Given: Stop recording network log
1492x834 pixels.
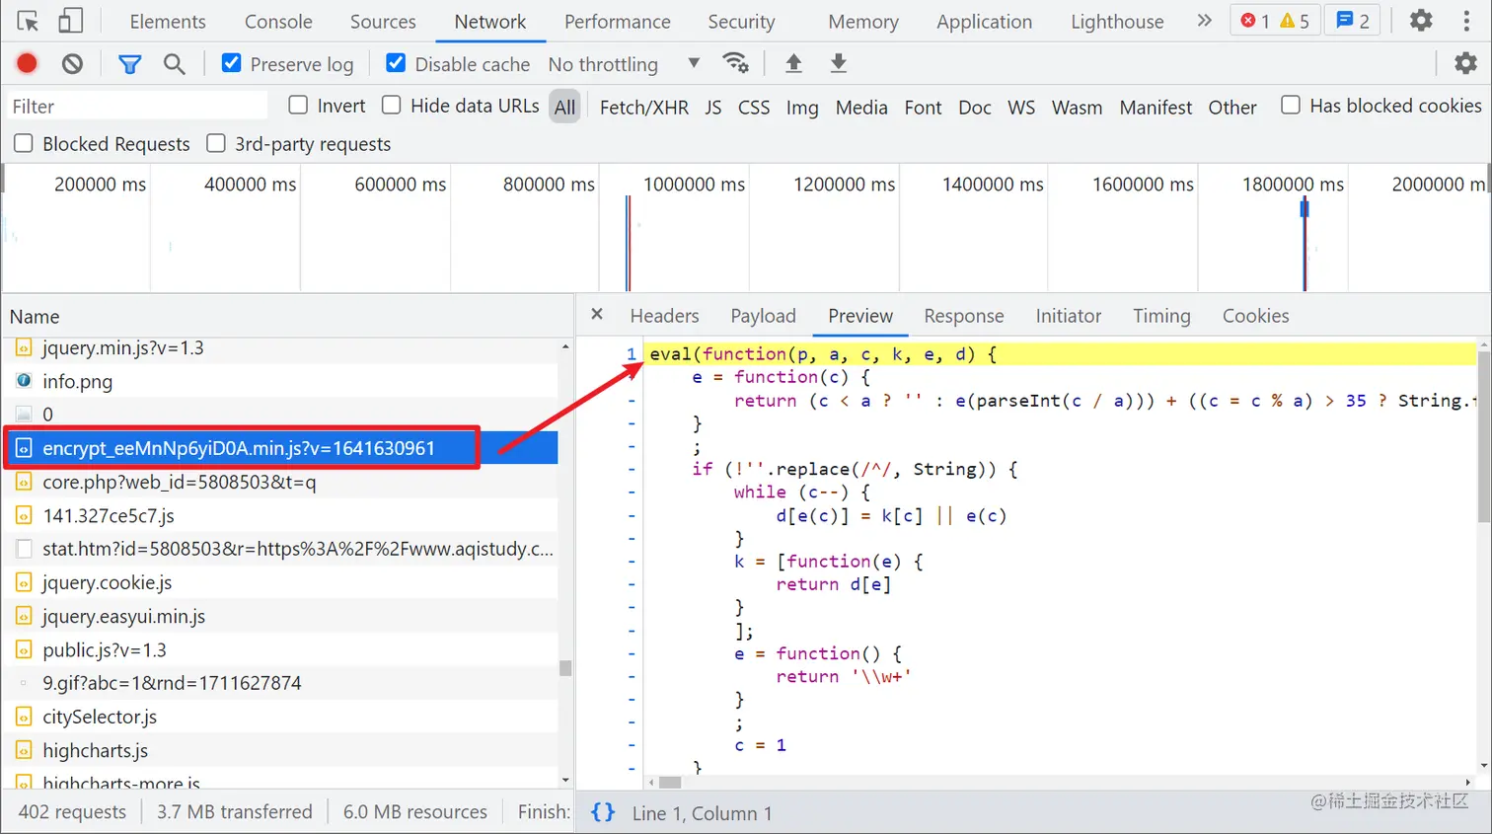Looking at the screenshot, I should pyautogui.click(x=28, y=64).
